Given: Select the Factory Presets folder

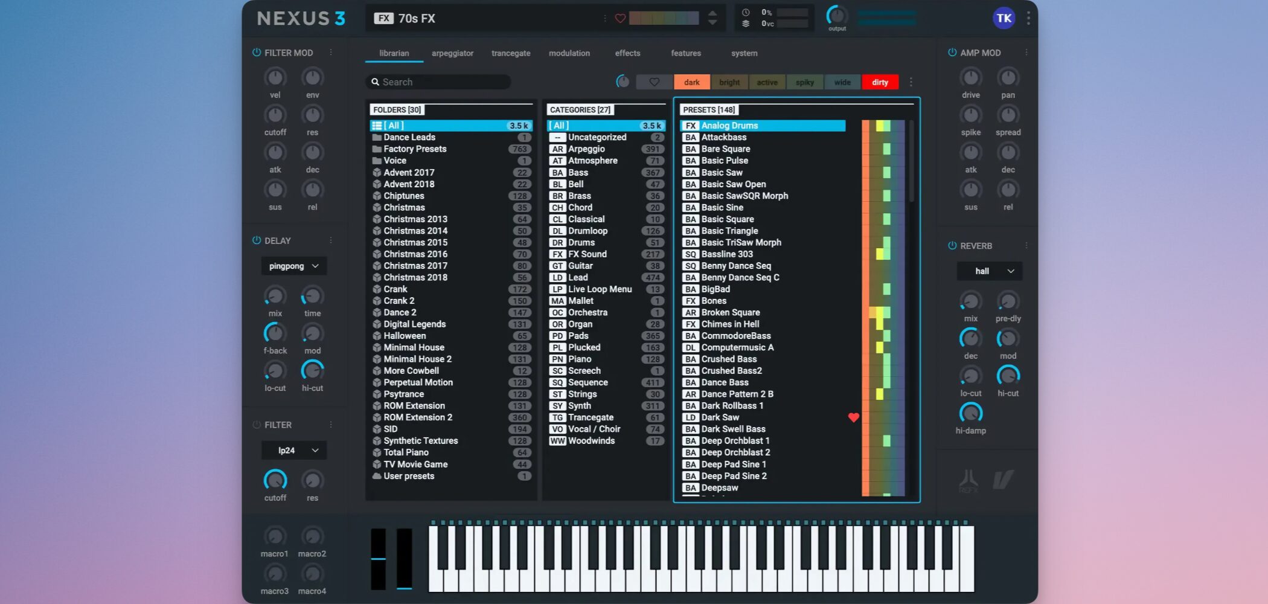Looking at the screenshot, I should tap(451, 149).
